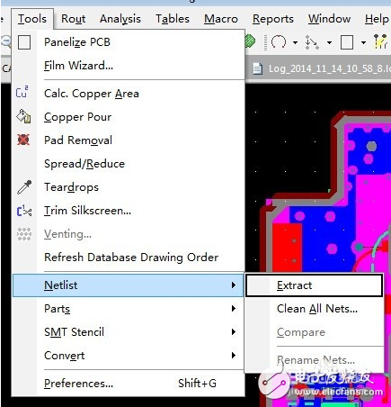Click the square rectangle tool in toolbar
This screenshot has height=407, width=391.
point(347,42)
